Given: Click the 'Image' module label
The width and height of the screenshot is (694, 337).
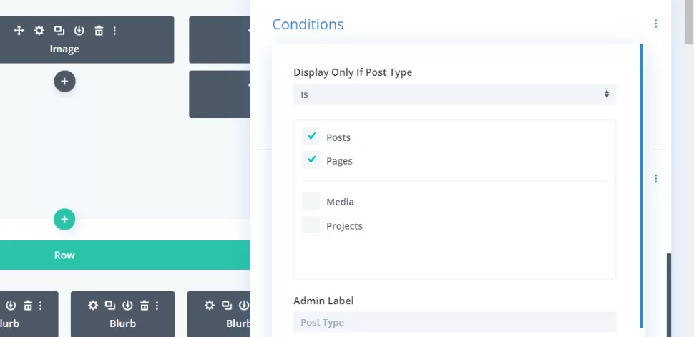Looking at the screenshot, I should [x=64, y=49].
